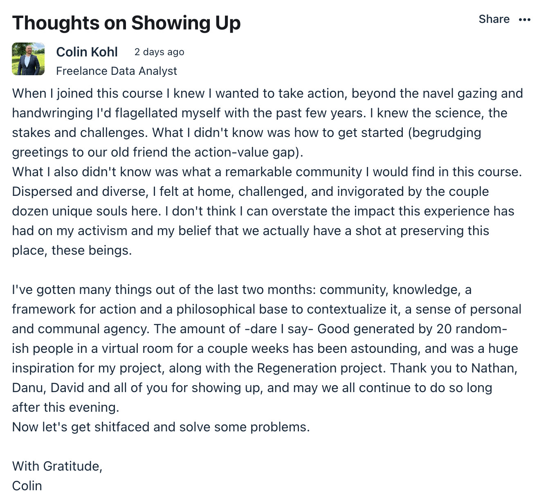Open the Colin Kohl author name link
This screenshot has width=539, height=498.
coord(87,52)
